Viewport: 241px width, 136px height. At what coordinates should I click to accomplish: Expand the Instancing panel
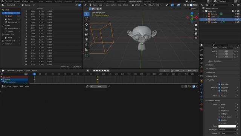211,73
